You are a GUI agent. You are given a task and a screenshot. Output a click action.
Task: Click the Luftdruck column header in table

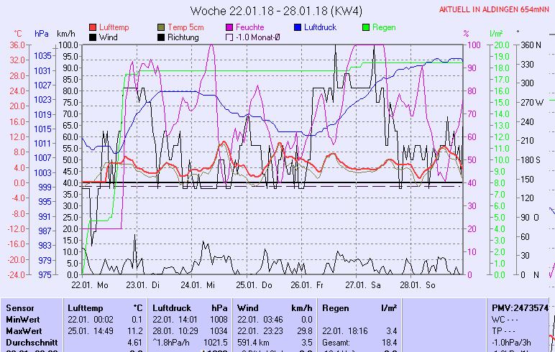click(171, 307)
